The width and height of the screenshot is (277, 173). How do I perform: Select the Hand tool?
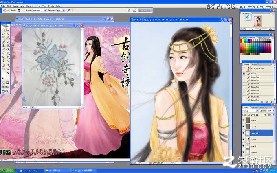coord(3,69)
